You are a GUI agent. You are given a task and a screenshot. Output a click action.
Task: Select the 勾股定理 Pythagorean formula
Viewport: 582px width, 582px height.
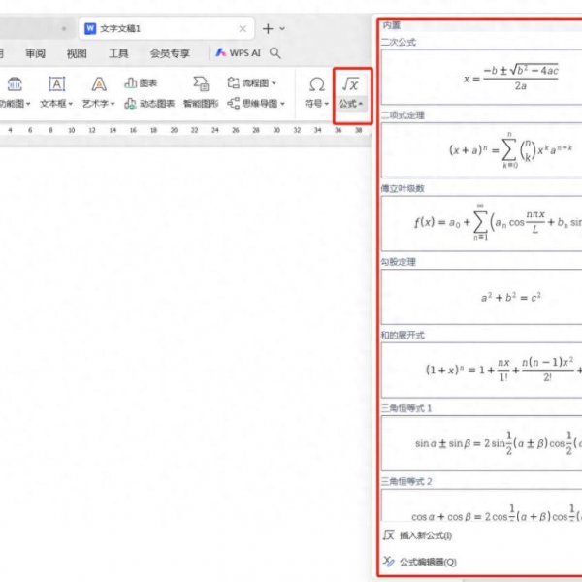(x=481, y=297)
